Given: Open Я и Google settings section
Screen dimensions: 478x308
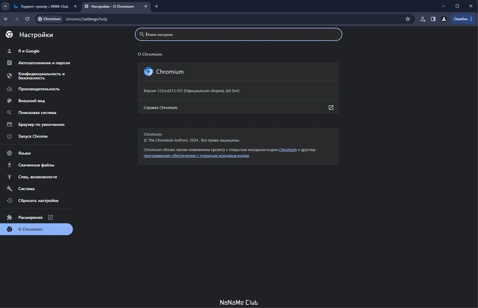Looking at the screenshot, I should coord(36,51).
